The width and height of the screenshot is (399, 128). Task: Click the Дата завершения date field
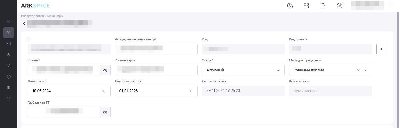[x=152, y=91]
